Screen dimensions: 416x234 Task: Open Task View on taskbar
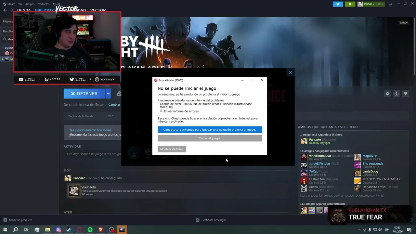[x=26, y=230]
